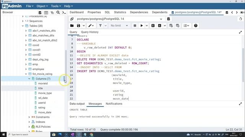Viewport: 245px width, 137px height.
Task: Click the Filter funnel icon in query toolbar
Action: [100, 25]
